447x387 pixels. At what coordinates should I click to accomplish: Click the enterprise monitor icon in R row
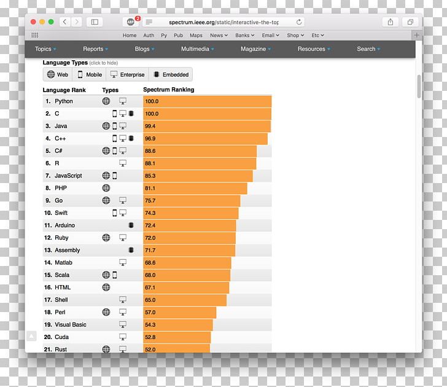coord(123,163)
